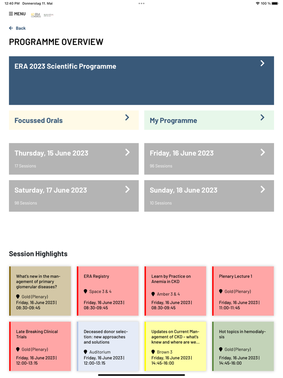This screenshot has height=378, width=283.
Task: Open the ERA Registry session card
Action: 108,291
